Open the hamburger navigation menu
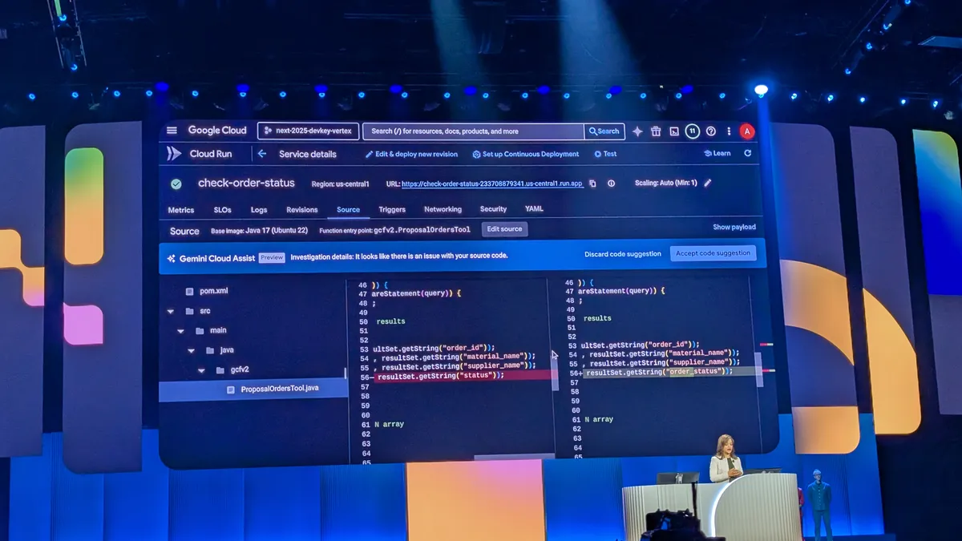Viewport: 962px width, 541px height. (x=172, y=131)
